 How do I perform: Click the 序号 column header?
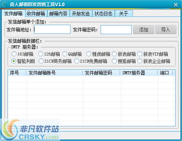click(x=17, y=73)
